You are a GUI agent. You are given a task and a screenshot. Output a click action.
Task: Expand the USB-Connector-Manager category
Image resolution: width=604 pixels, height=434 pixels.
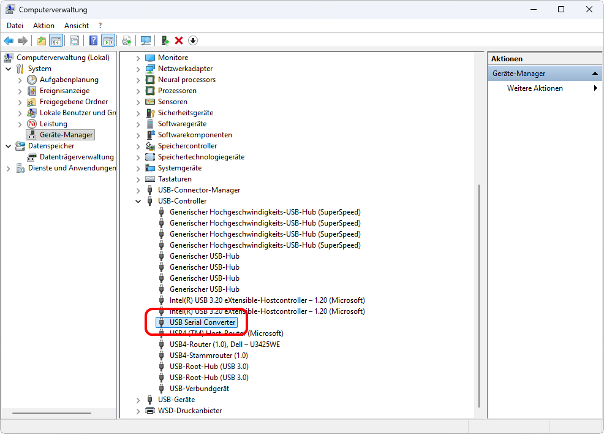(138, 191)
